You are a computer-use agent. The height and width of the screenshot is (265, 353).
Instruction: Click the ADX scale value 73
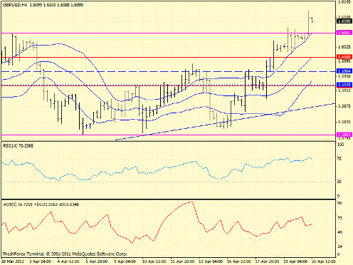(339, 218)
